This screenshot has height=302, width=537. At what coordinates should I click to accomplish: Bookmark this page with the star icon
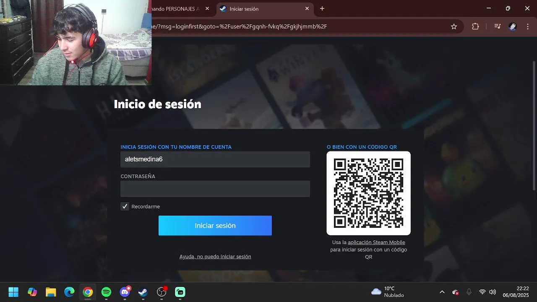click(x=454, y=26)
